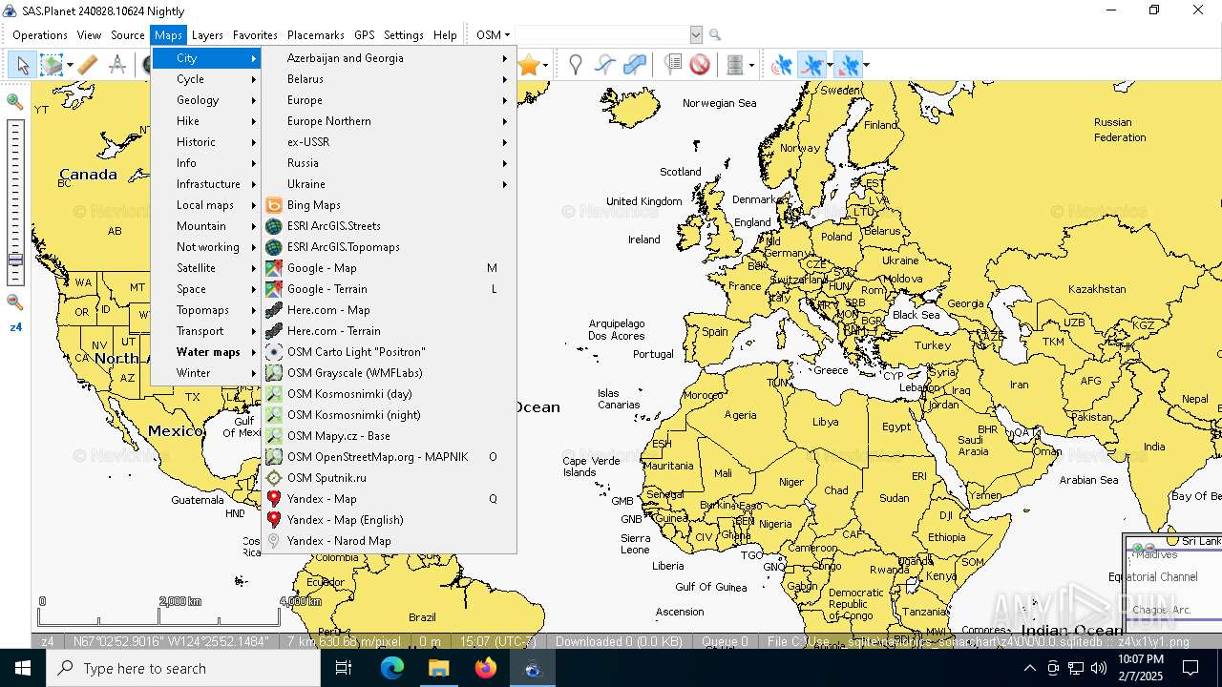
Task: Open the Layers menu
Action: point(207,34)
